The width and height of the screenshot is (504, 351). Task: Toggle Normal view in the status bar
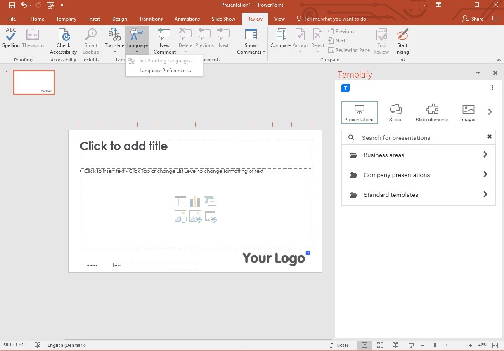click(x=364, y=345)
